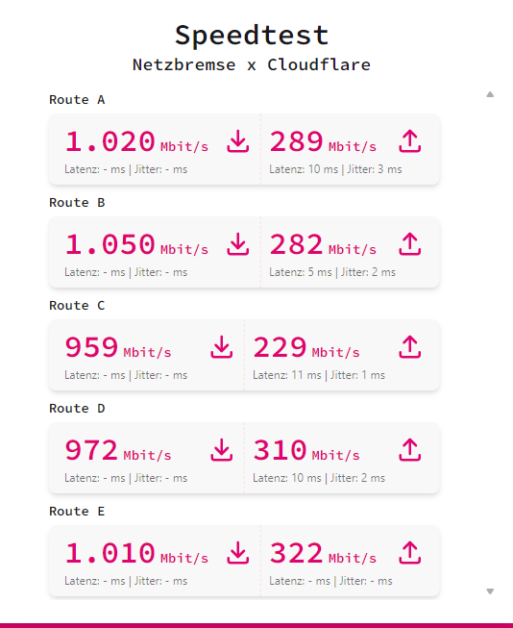Click Route D upload icon
The image size is (513, 628).
coord(410,450)
